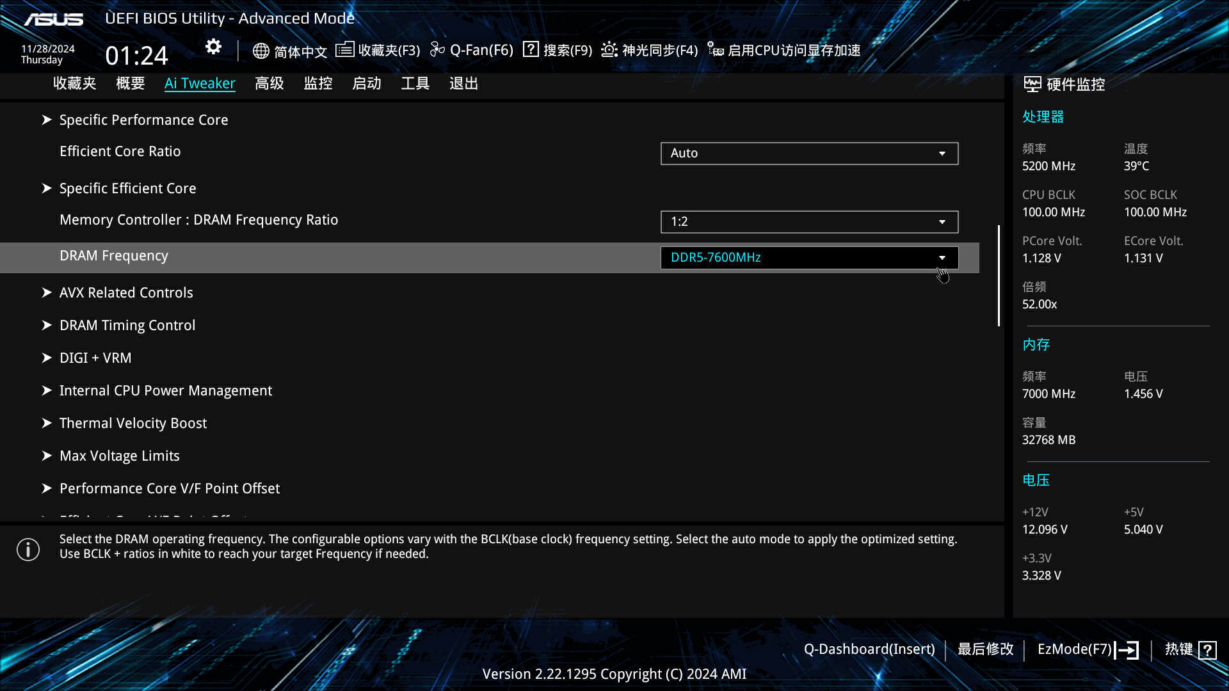
Task: Click the favorites list icon (F3)
Action: [x=344, y=49]
